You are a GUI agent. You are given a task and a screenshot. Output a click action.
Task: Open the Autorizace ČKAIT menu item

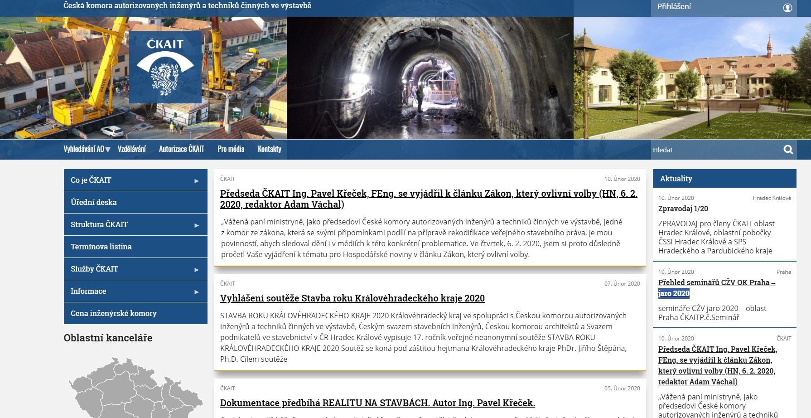pos(182,149)
